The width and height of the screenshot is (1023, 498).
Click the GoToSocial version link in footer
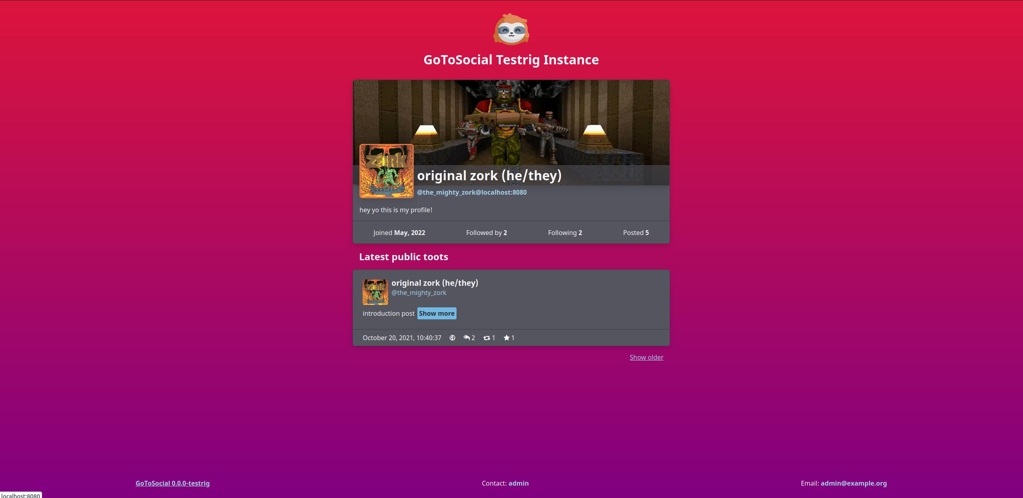[x=172, y=483]
